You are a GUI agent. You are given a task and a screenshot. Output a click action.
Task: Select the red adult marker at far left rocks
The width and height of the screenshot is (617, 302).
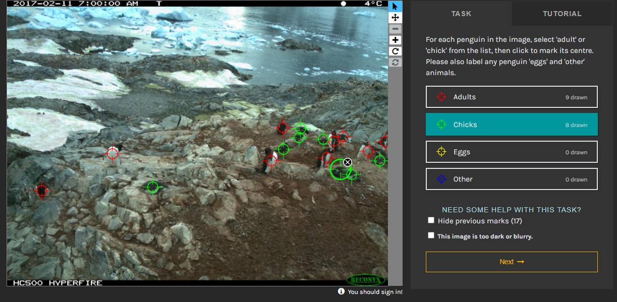pyautogui.click(x=42, y=191)
